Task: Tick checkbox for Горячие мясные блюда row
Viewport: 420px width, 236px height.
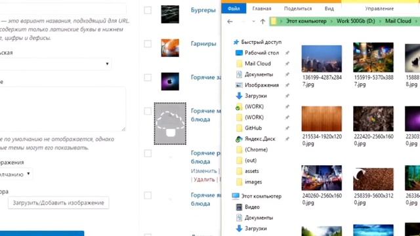Action: [x=148, y=111]
